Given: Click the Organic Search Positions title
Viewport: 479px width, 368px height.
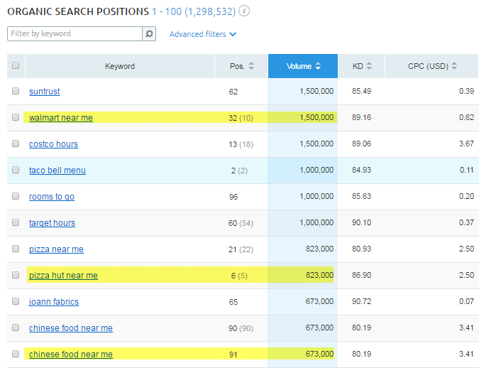Looking at the screenshot, I should pos(78,11).
